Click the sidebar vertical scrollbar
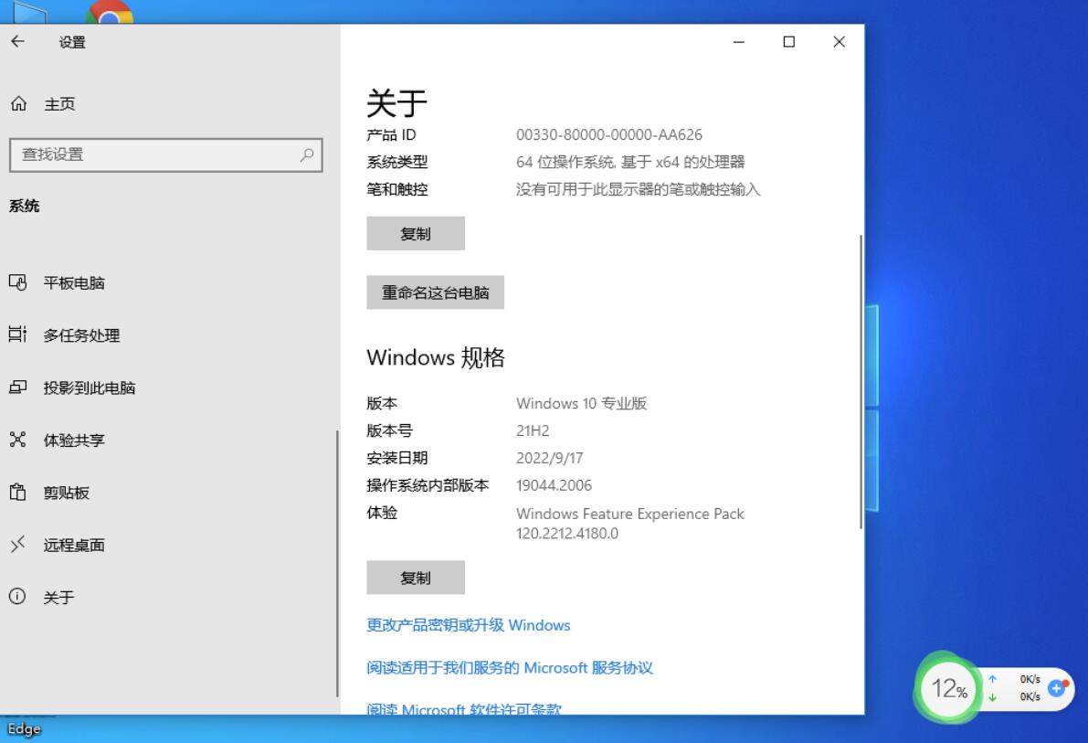1088x743 pixels. click(337, 563)
